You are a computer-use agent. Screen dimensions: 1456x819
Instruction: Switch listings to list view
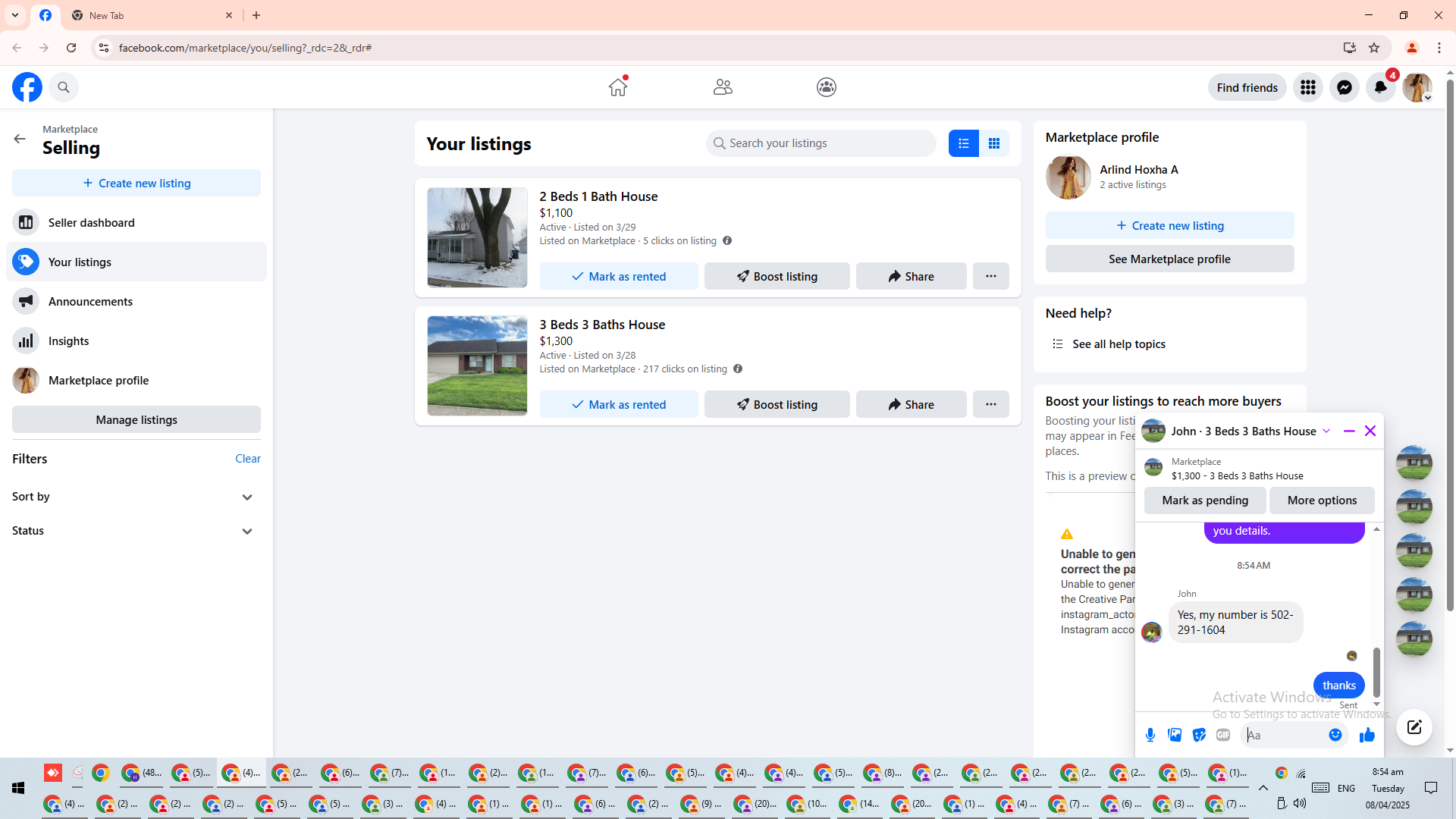(963, 143)
